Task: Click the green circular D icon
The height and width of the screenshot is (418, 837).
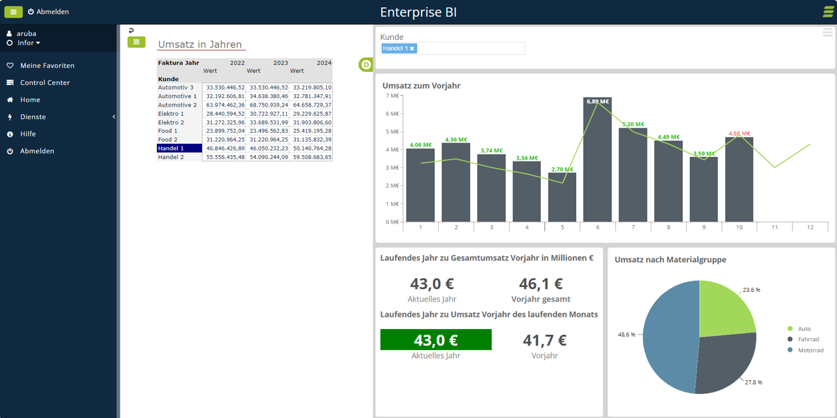Action: [x=366, y=64]
